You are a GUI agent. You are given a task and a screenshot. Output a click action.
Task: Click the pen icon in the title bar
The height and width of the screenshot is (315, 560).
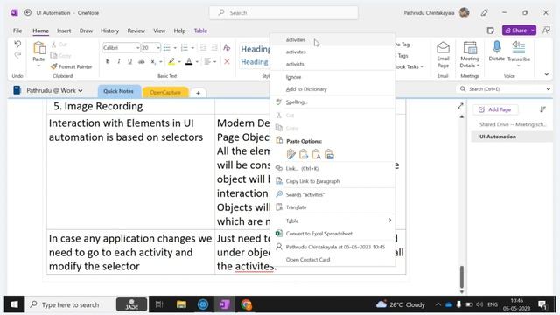[484, 13]
